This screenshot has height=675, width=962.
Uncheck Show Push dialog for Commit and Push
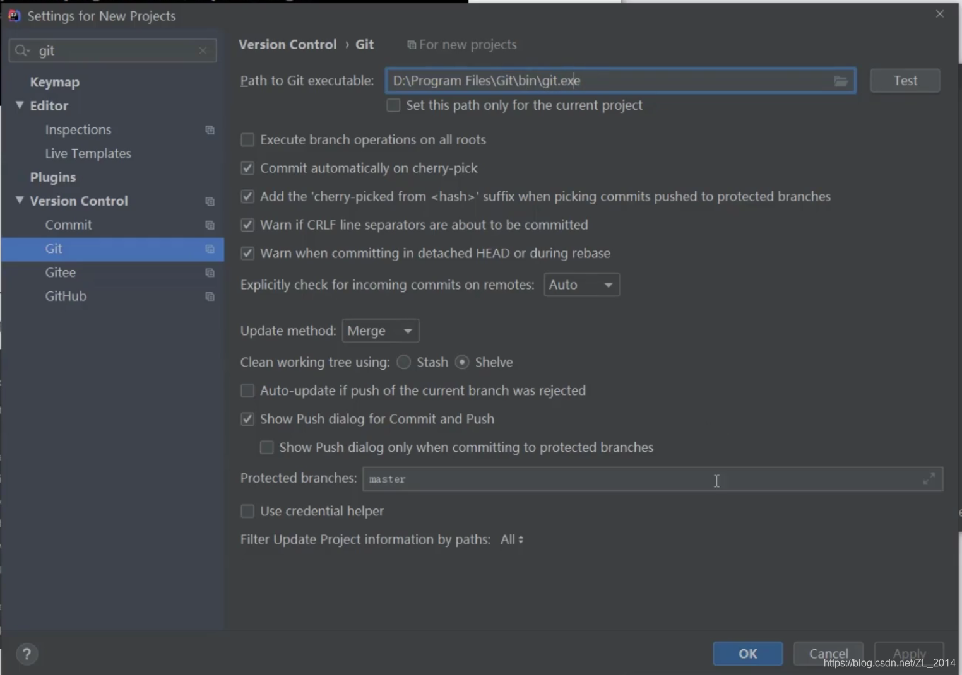point(247,420)
